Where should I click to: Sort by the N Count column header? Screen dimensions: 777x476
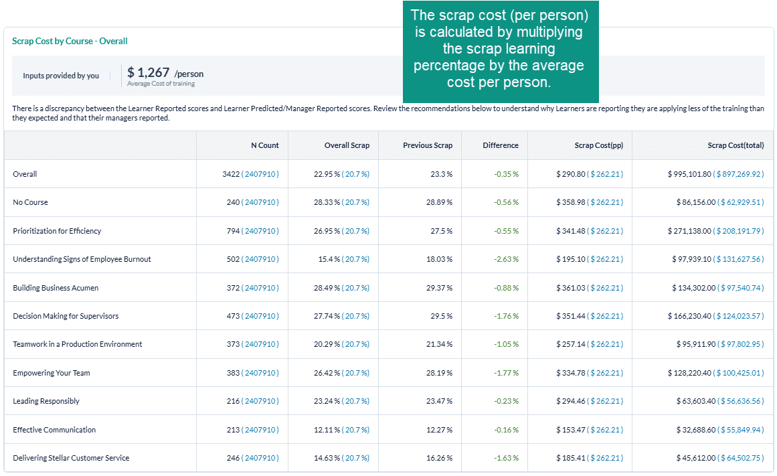265,145
